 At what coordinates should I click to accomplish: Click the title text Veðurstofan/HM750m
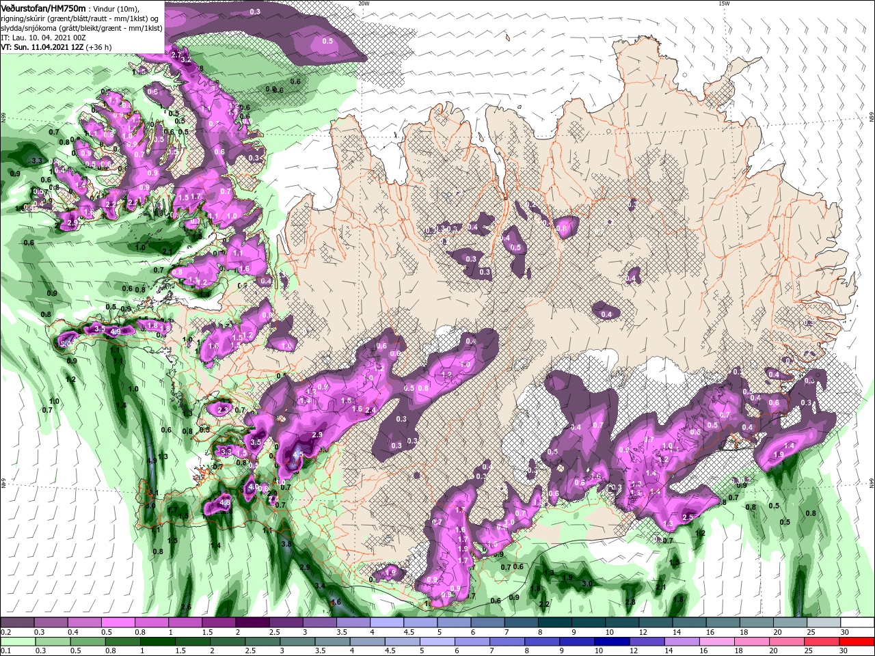point(44,8)
